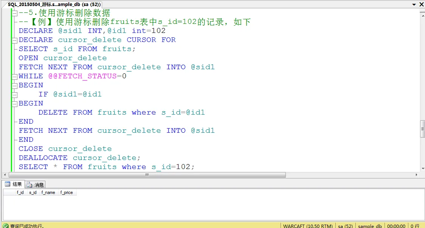Click the empty row header corner of results grid
Image resolution: width=425 pixels, height=228 pixels.
tap(9, 192)
